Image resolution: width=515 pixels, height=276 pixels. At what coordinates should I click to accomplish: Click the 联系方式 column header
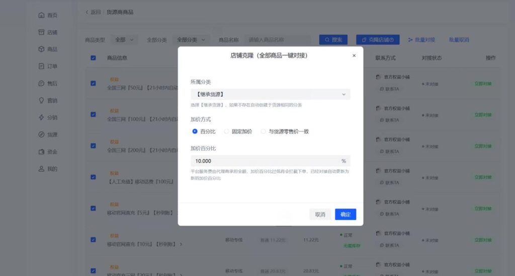385,58
